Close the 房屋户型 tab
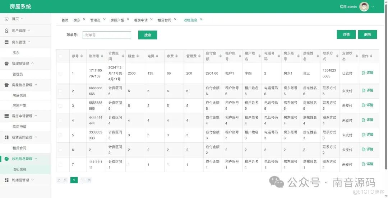 (x=128, y=19)
